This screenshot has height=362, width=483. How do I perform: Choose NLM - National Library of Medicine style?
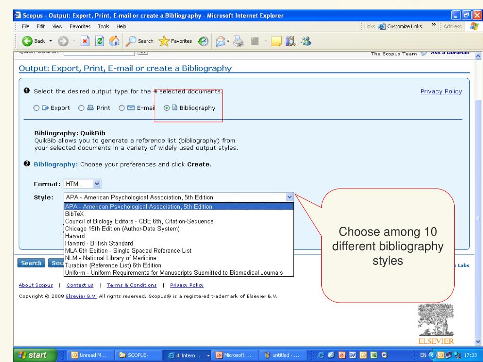[179, 258]
